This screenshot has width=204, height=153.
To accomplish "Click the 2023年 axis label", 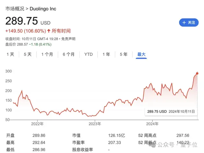I will point(95,123).
